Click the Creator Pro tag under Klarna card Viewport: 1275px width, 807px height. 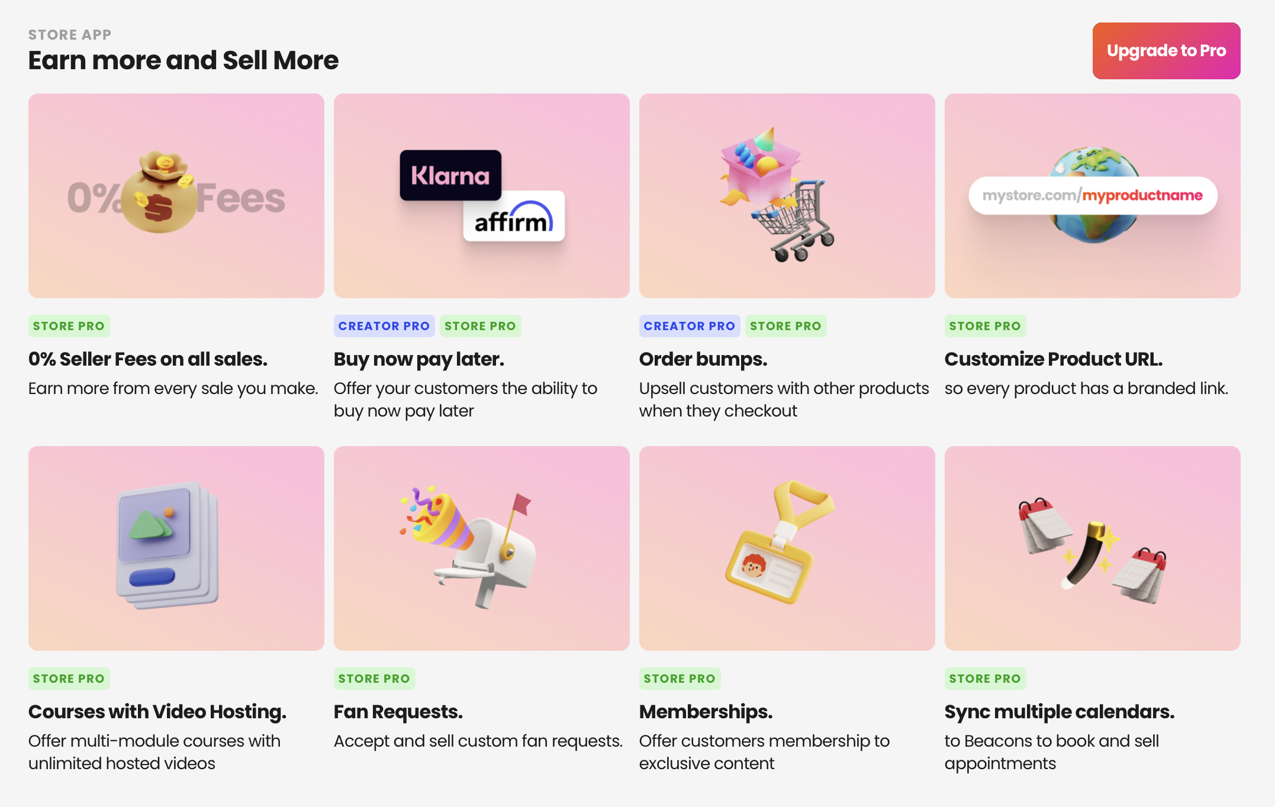[384, 326]
